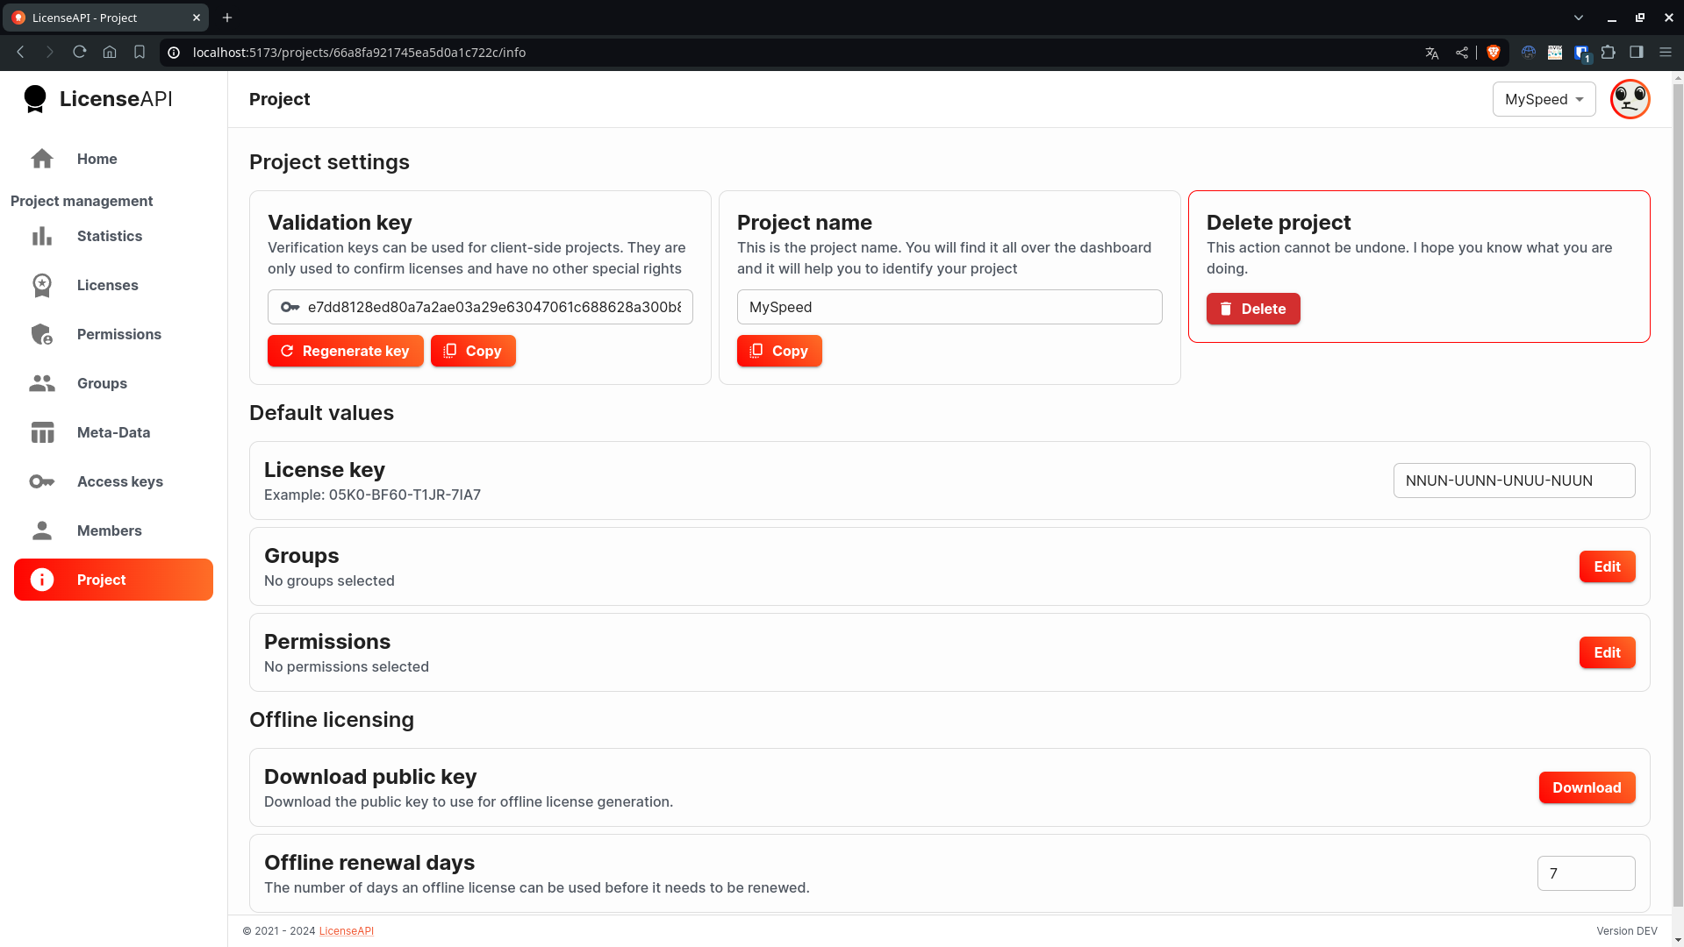The width and height of the screenshot is (1684, 947).
Task: Focus the Project name input field
Action: [949, 307]
